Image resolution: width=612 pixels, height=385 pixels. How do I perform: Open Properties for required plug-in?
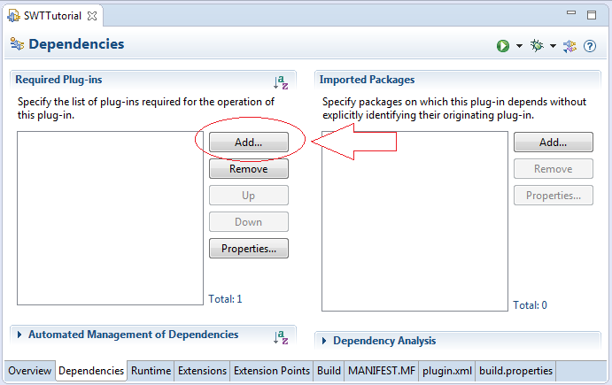point(249,248)
